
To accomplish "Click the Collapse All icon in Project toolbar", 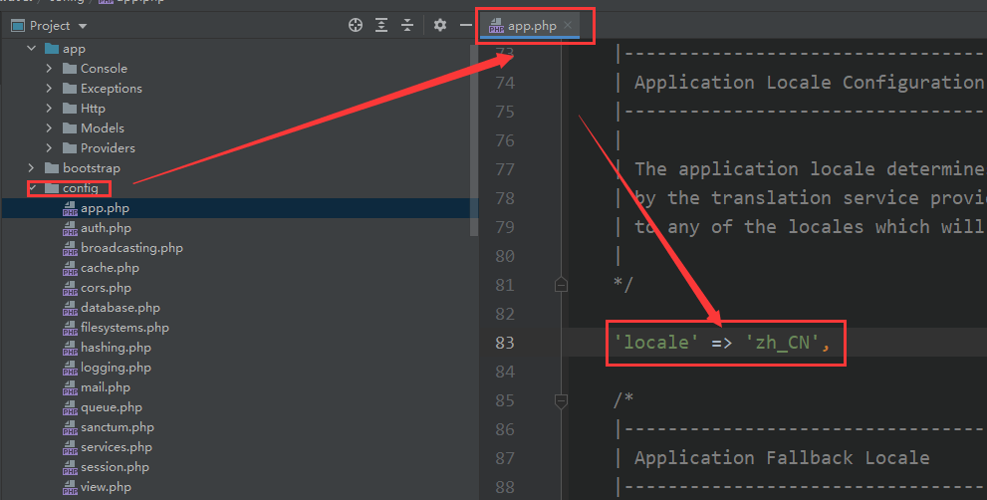I will pos(407,25).
